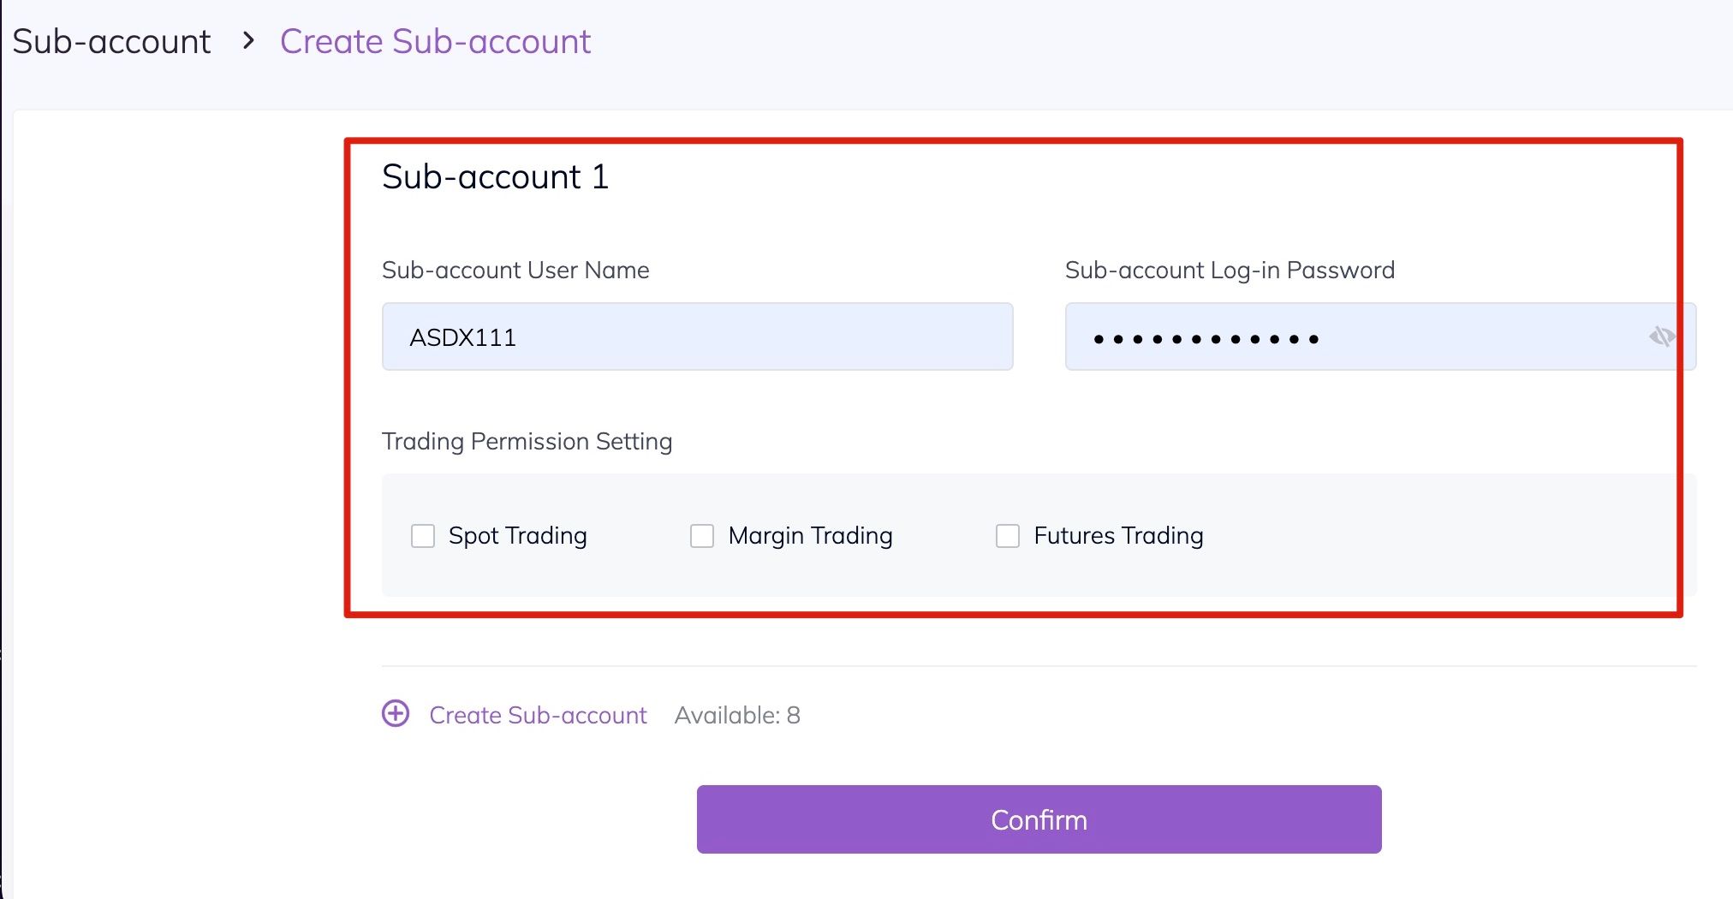Screen dimensions: 1733x899
Task: Tick the Margin Trading checkbox
Action: click(702, 536)
